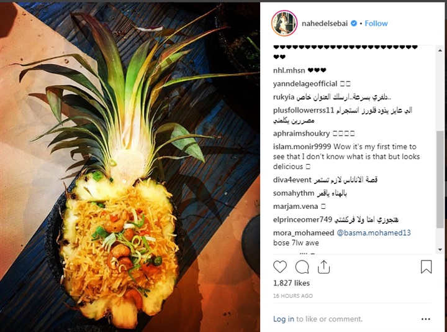Click the 16 HOURS AGO timestamp

[293, 296]
